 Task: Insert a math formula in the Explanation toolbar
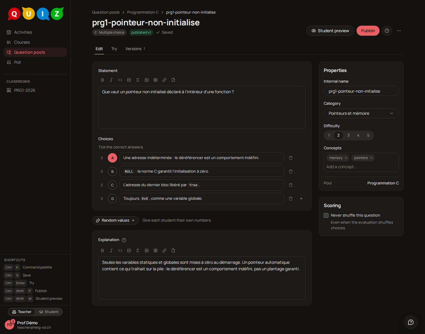(138, 250)
